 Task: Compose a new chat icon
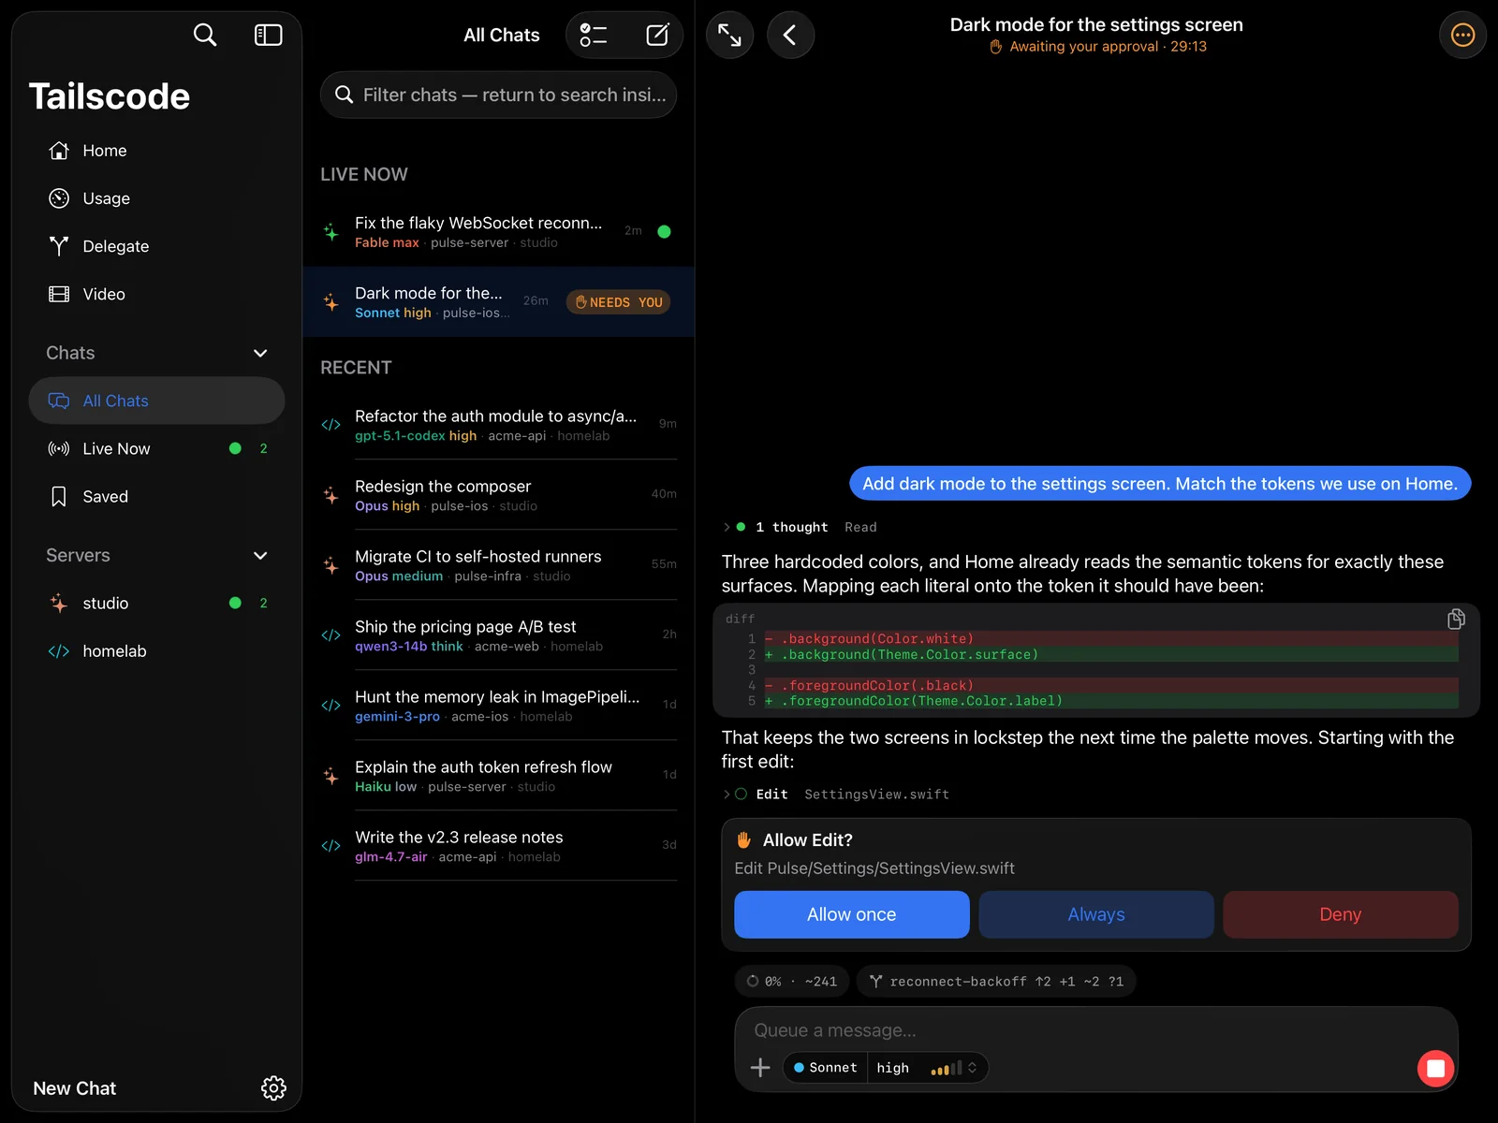(657, 36)
